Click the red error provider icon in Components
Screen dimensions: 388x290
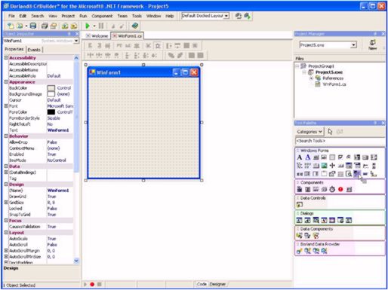[x=340, y=189]
